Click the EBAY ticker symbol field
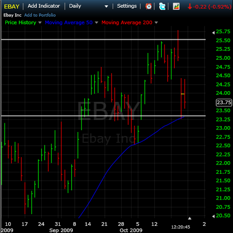233x233 pixels. point(12,6)
